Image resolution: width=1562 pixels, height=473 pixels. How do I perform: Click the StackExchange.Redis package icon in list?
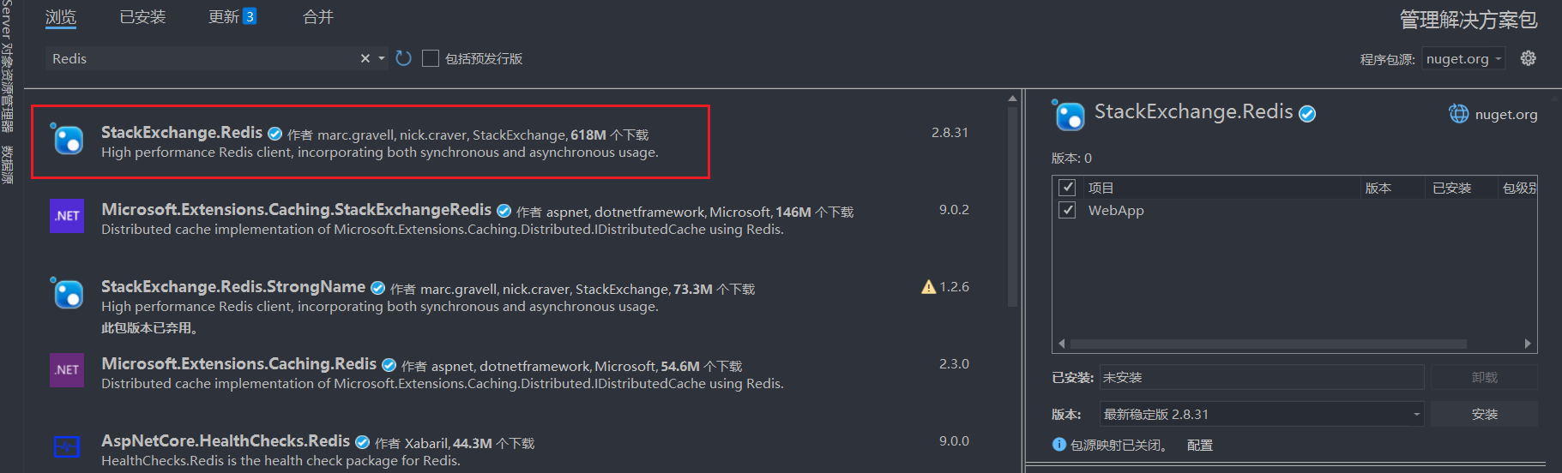(x=68, y=140)
